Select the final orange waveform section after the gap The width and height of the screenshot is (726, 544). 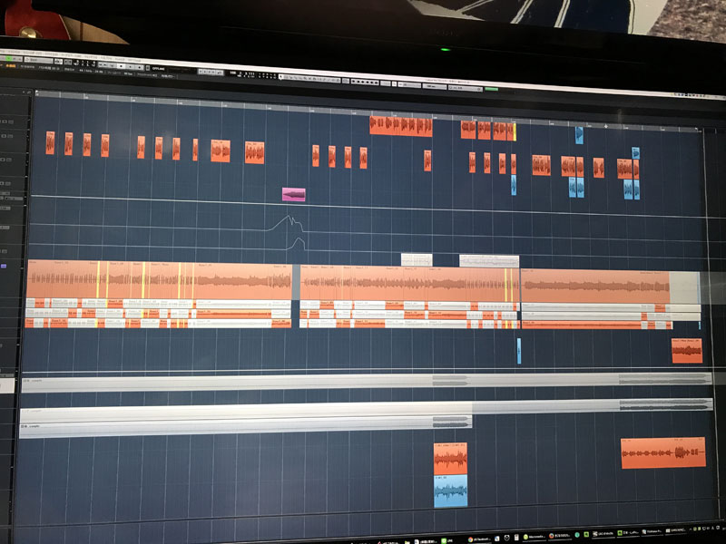click(595, 286)
